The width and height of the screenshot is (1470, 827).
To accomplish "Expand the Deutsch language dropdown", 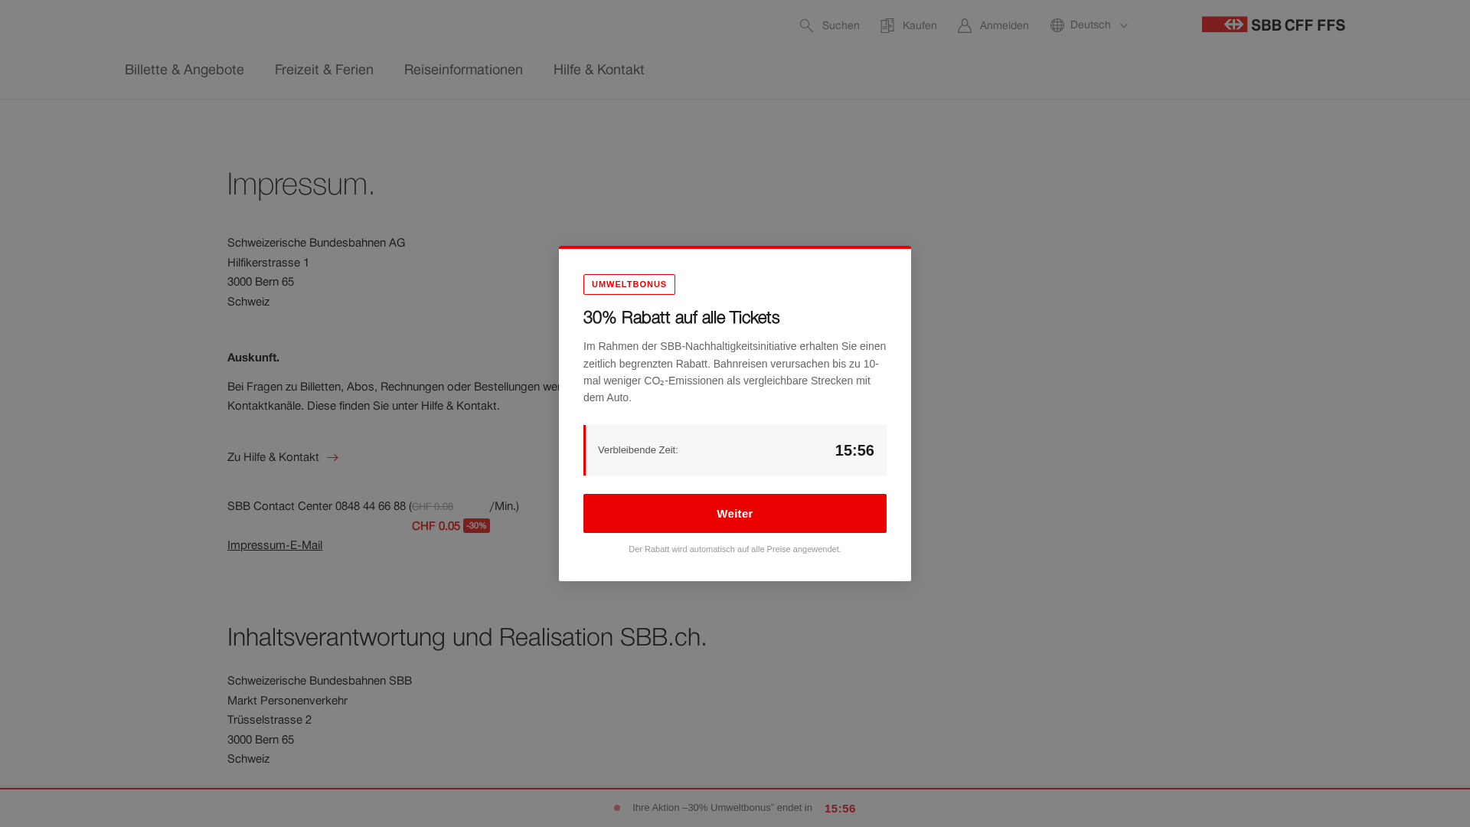I will [x=1089, y=25].
